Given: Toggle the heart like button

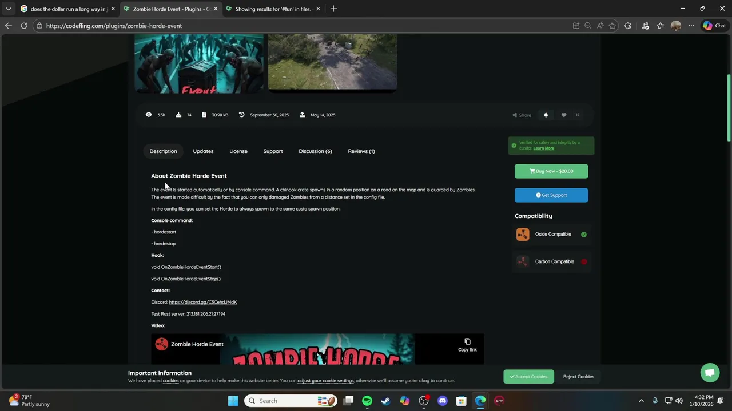Looking at the screenshot, I should click(x=564, y=115).
